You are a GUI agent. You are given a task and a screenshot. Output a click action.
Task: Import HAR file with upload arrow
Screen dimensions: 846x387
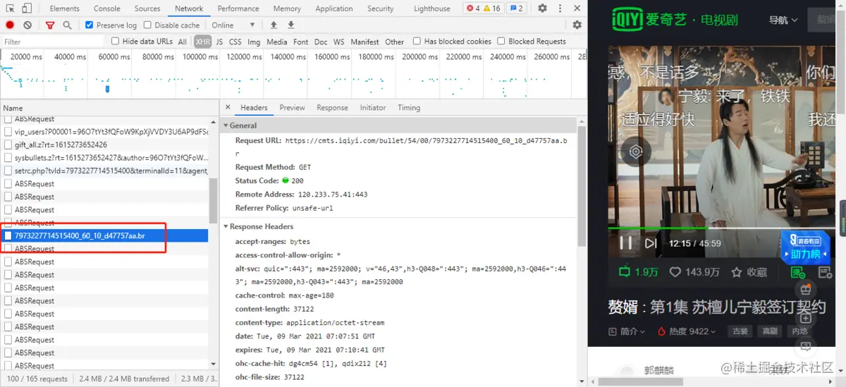(274, 25)
